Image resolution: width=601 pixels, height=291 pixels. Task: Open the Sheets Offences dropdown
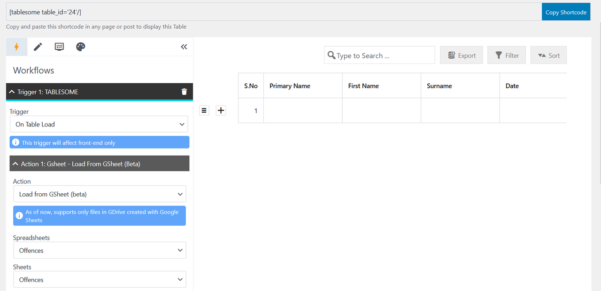pyautogui.click(x=100, y=279)
